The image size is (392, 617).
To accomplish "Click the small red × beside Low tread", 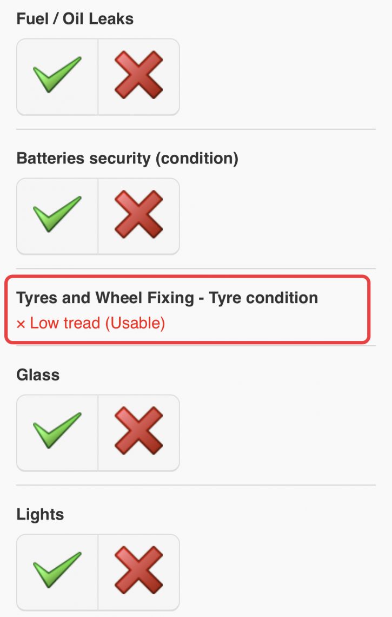I will (21, 324).
